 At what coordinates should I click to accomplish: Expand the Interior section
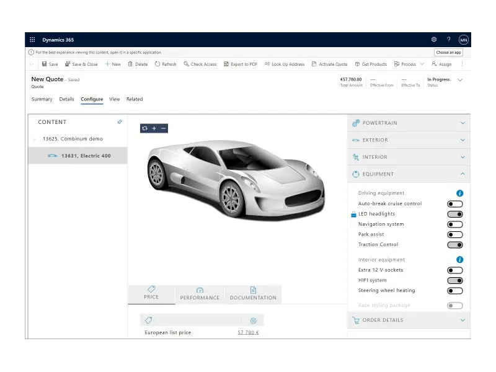pos(409,157)
